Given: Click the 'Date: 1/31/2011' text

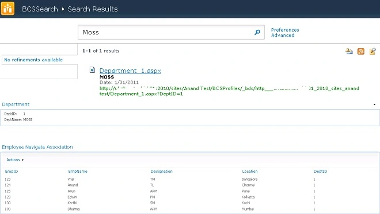Looking at the screenshot, I should click(x=119, y=83).
